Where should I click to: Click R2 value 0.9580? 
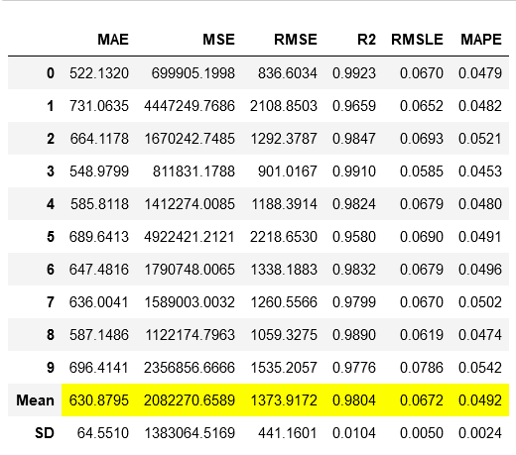click(x=354, y=237)
